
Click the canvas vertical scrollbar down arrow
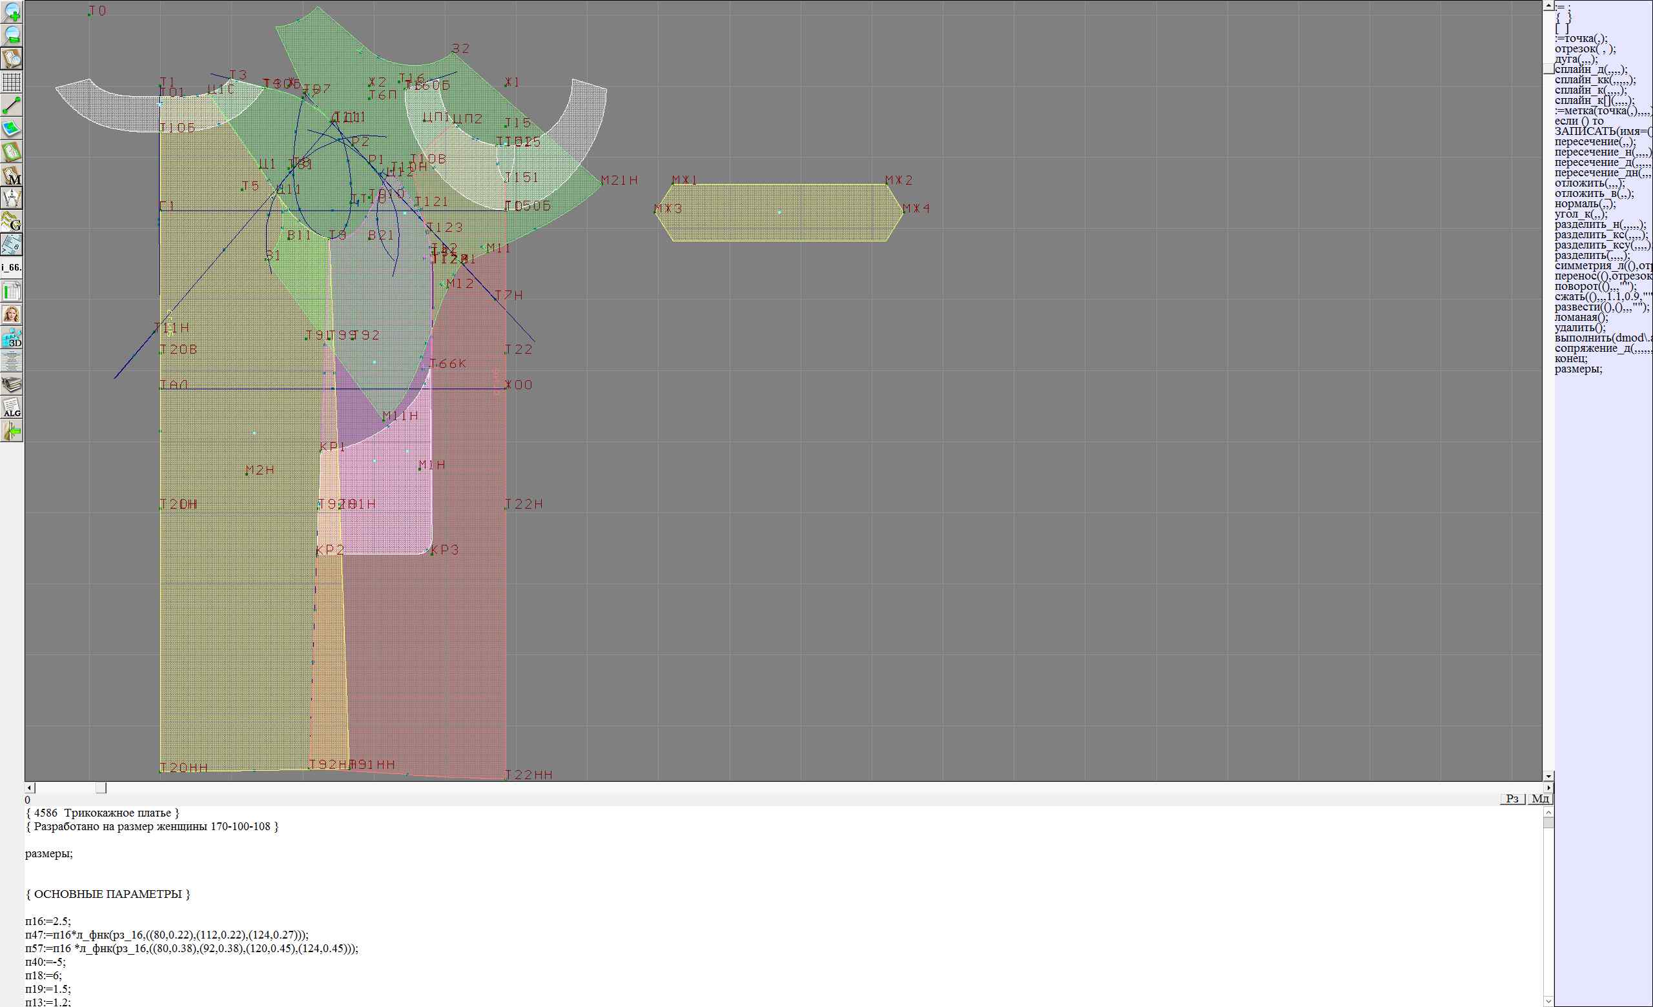pyautogui.click(x=1548, y=776)
